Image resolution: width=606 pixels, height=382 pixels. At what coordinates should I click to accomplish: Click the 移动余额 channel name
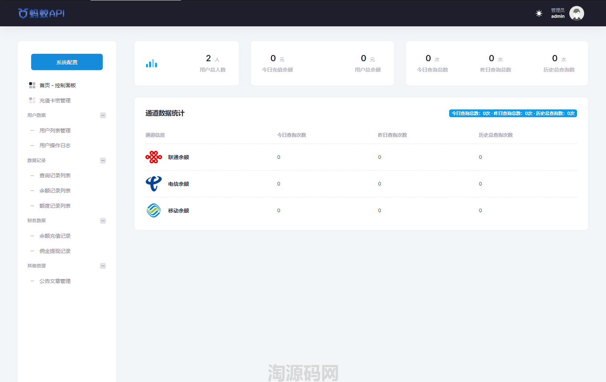point(178,211)
